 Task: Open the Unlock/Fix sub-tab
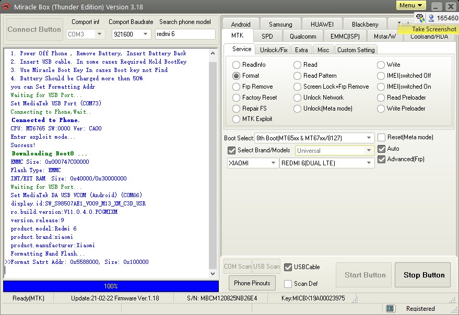click(274, 50)
